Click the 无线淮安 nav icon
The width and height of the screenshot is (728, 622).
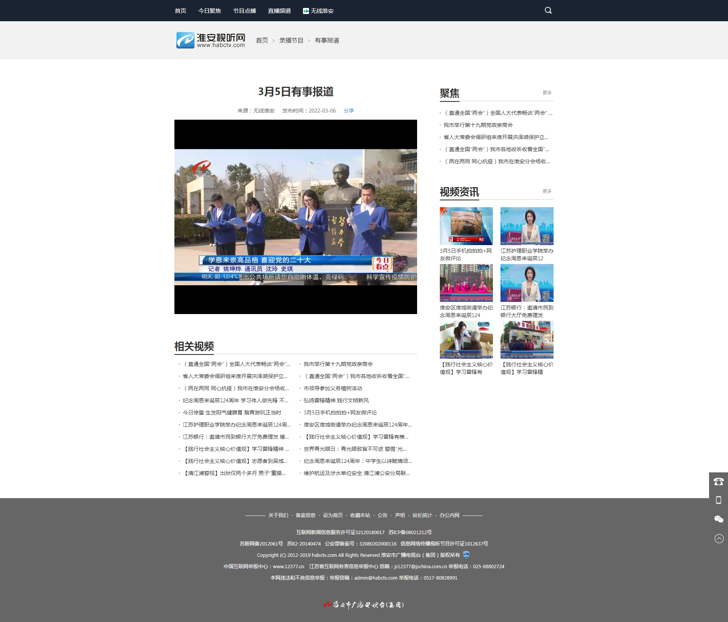[306, 11]
